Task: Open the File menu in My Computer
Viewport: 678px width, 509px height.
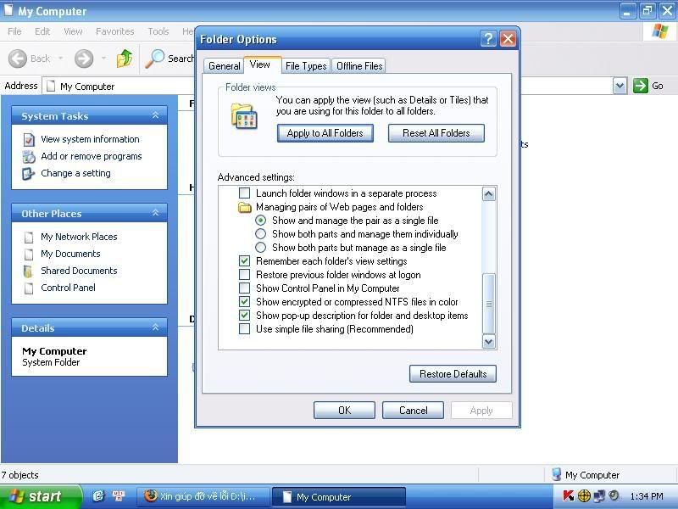Action: coord(14,31)
